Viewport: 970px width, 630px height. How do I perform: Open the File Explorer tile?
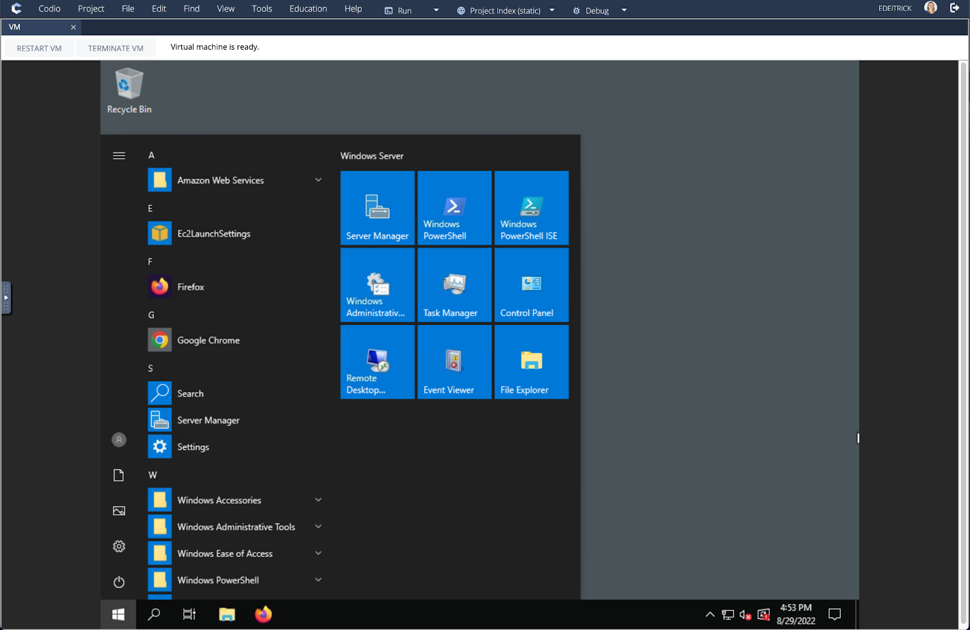tap(531, 362)
